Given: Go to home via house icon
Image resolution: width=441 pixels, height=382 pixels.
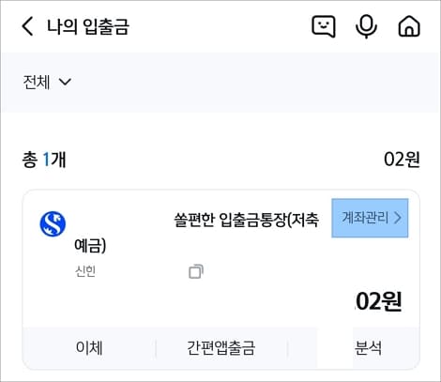Looking at the screenshot, I should pyautogui.click(x=409, y=26).
